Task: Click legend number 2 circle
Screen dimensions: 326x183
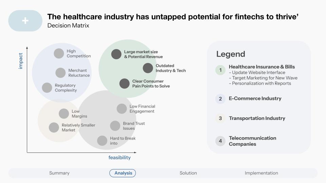Action: pos(220,99)
